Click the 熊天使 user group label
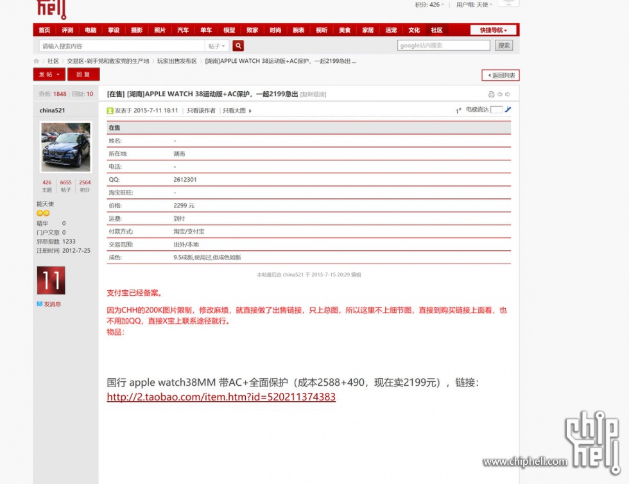Viewport: 629px width, 484px height. (46, 204)
